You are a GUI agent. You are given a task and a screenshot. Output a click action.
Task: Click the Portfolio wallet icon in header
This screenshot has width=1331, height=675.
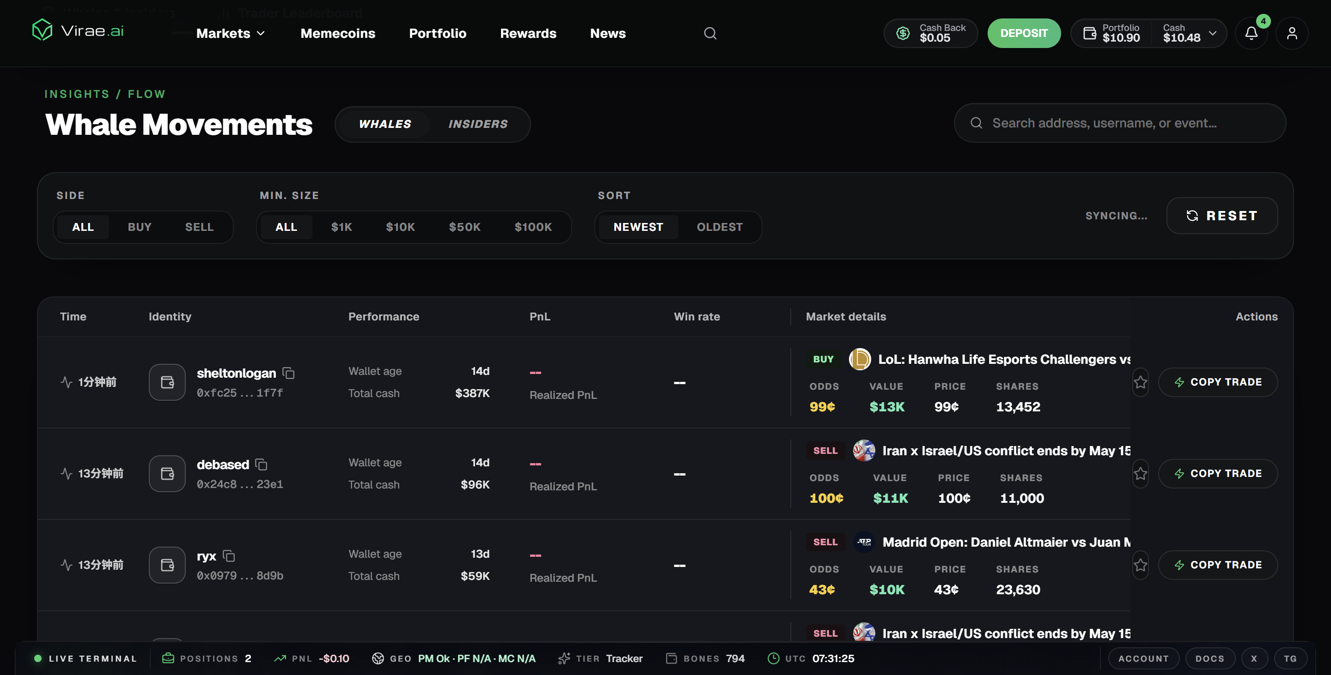click(x=1090, y=34)
